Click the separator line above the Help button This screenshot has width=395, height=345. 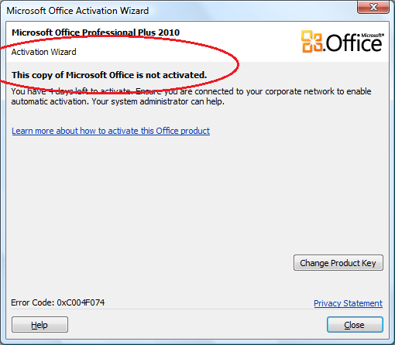coord(197,309)
